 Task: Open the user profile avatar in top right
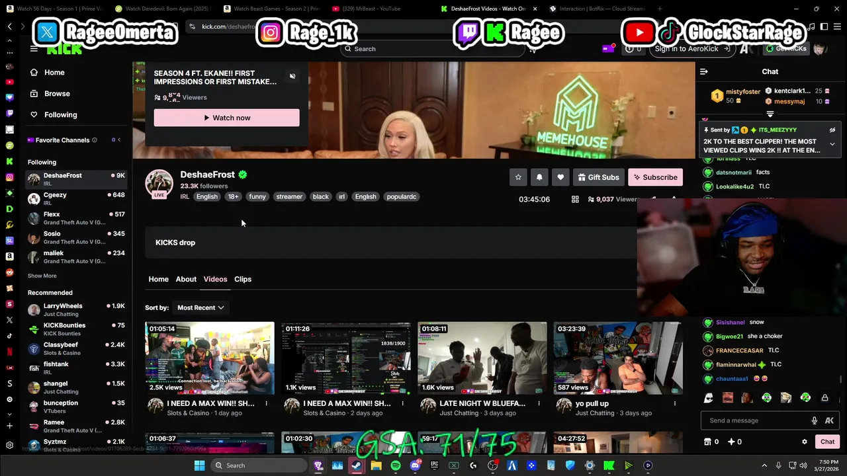coord(820,49)
